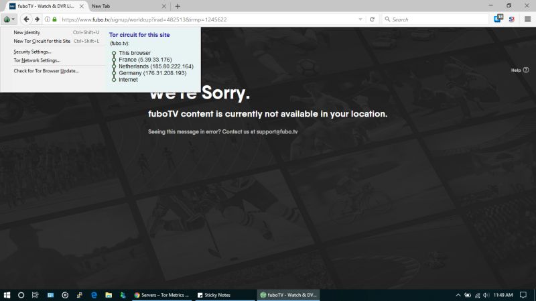Screen dimensions: 536x301
Task: Open Cortana search circle on the taskbar
Action: point(21,295)
